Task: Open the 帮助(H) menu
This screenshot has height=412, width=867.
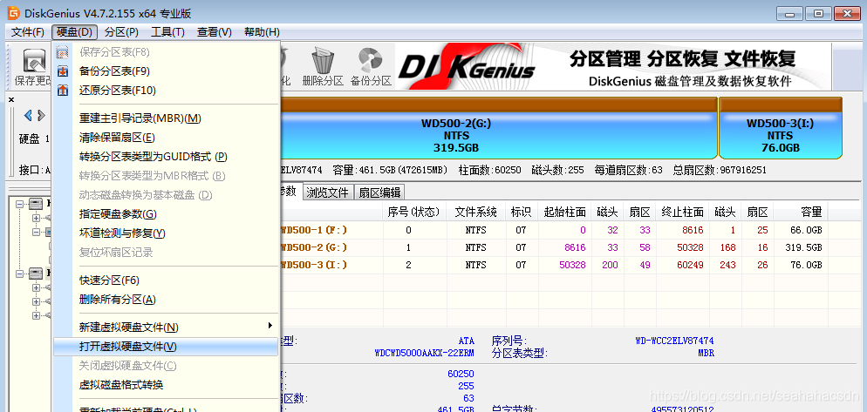Action: pyautogui.click(x=262, y=32)
